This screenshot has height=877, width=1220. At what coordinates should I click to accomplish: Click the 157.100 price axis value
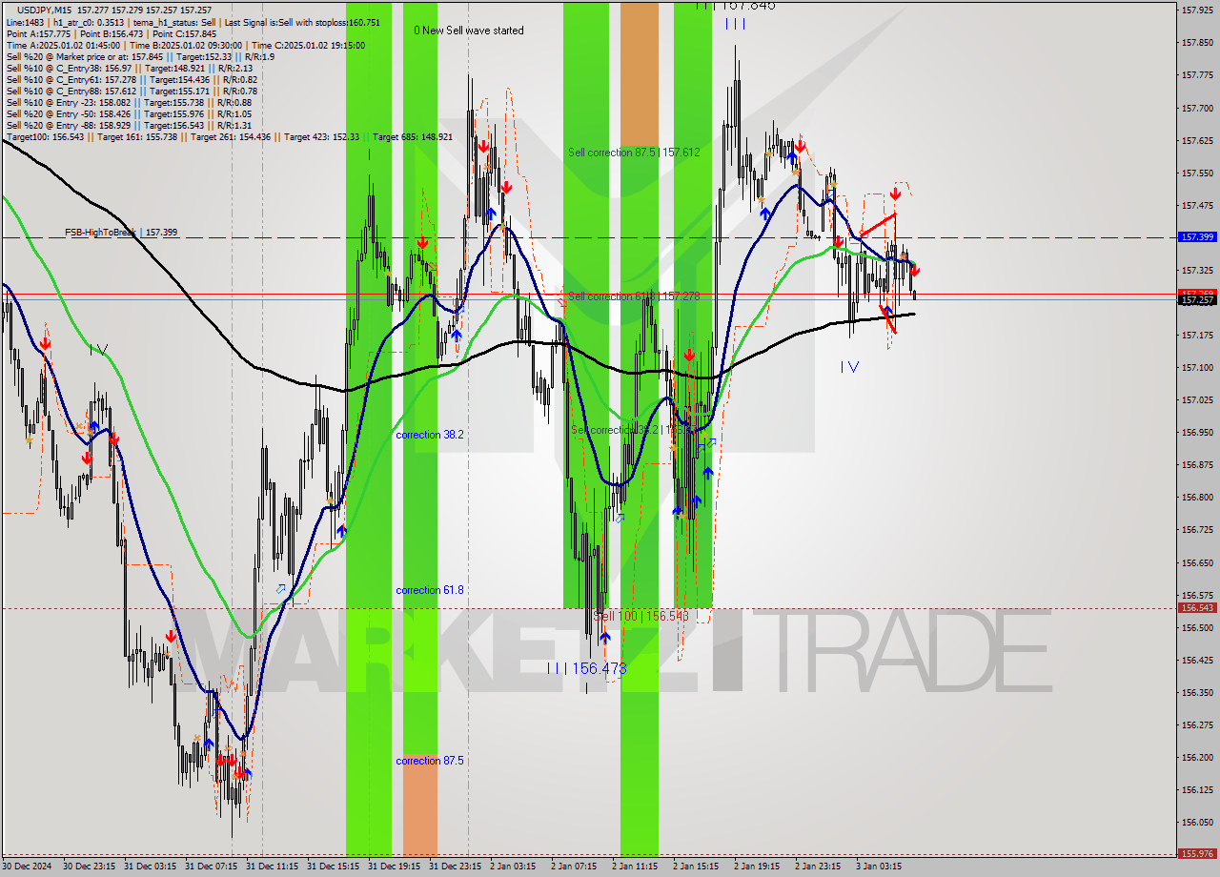[x=1196, y=367]
